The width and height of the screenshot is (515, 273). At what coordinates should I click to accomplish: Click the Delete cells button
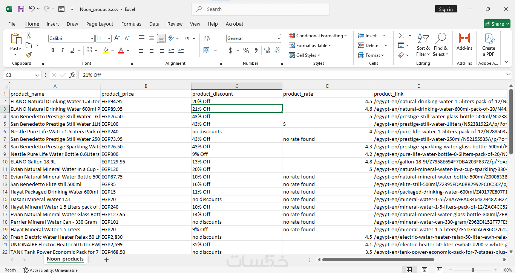(369, 46)
